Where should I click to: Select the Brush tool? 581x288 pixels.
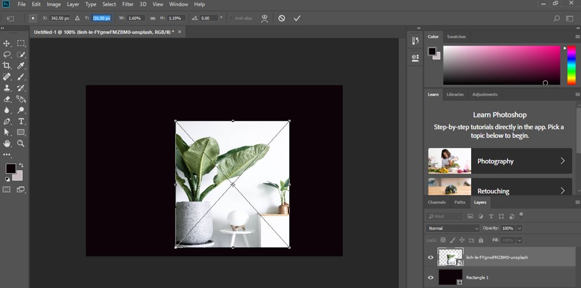point(21,77)
